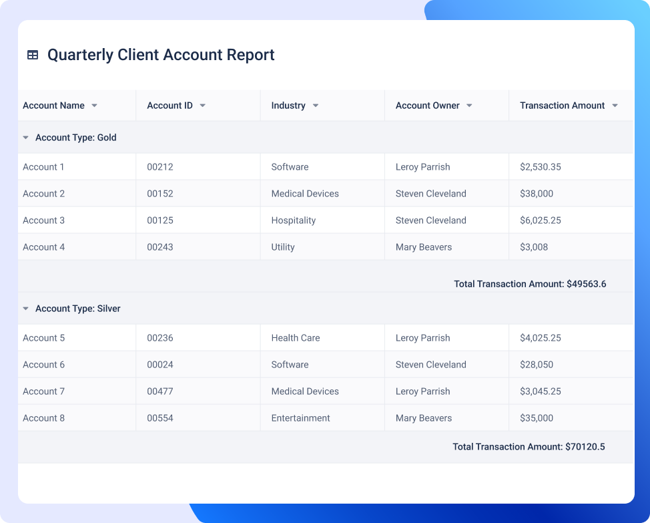Click the table grid icon beside the title
This screenshot has width=650, height=523.
(x=33, y=55)
